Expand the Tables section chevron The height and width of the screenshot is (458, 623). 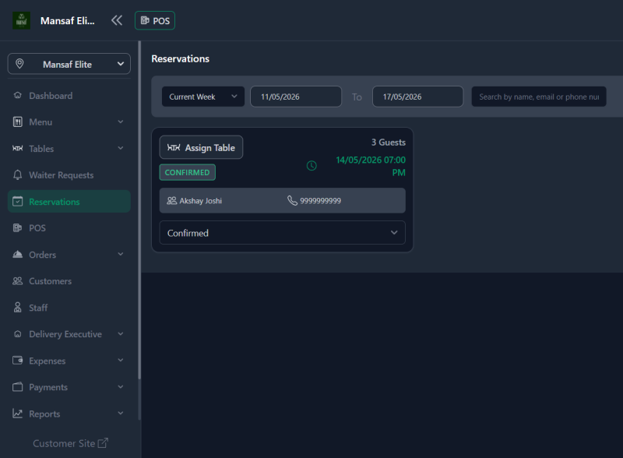(x=121, y=148)
